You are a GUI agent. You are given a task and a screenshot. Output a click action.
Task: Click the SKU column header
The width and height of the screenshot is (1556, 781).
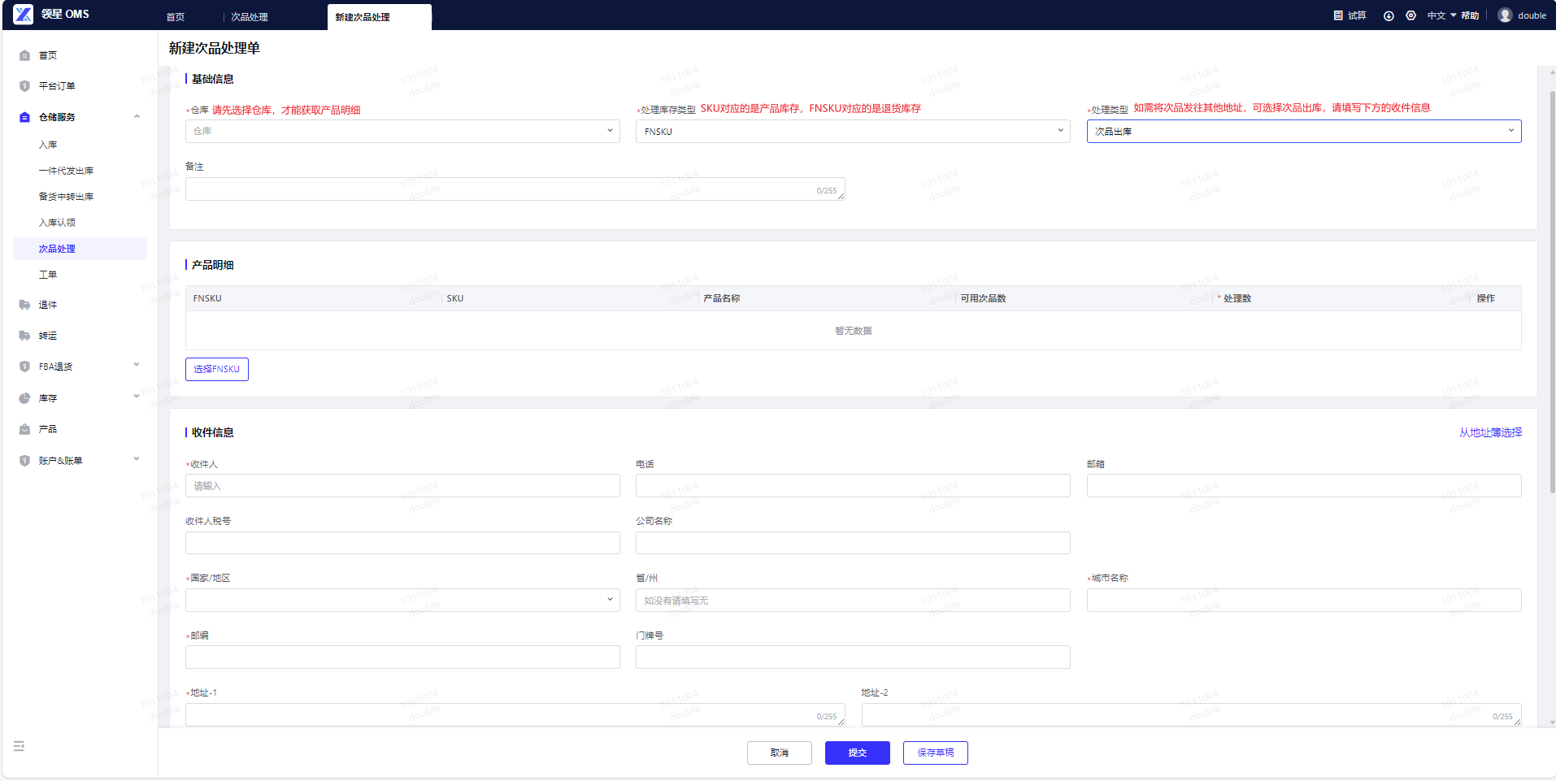(455, 298)
